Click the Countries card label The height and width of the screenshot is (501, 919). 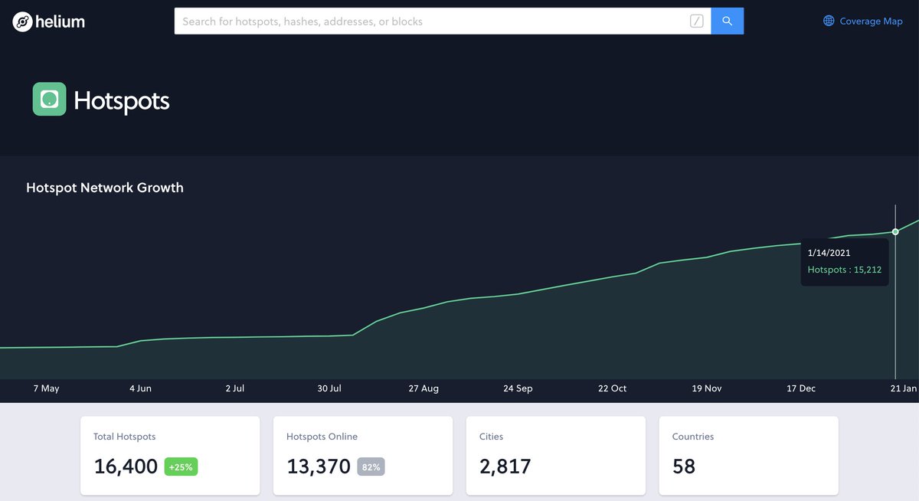click(692, 437)
